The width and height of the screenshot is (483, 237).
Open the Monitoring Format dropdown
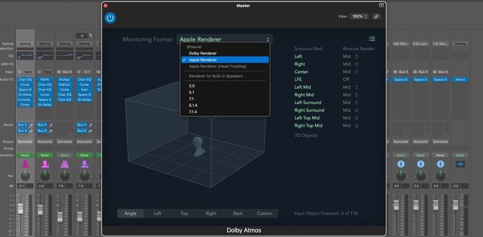(x=225, y=39)
